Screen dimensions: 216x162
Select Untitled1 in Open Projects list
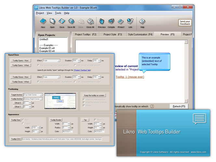pyautogui.click(x=44, y=39)
